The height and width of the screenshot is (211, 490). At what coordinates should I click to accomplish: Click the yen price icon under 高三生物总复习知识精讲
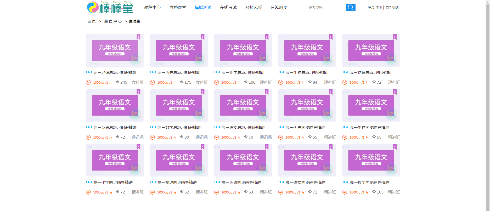coord(281,82)
